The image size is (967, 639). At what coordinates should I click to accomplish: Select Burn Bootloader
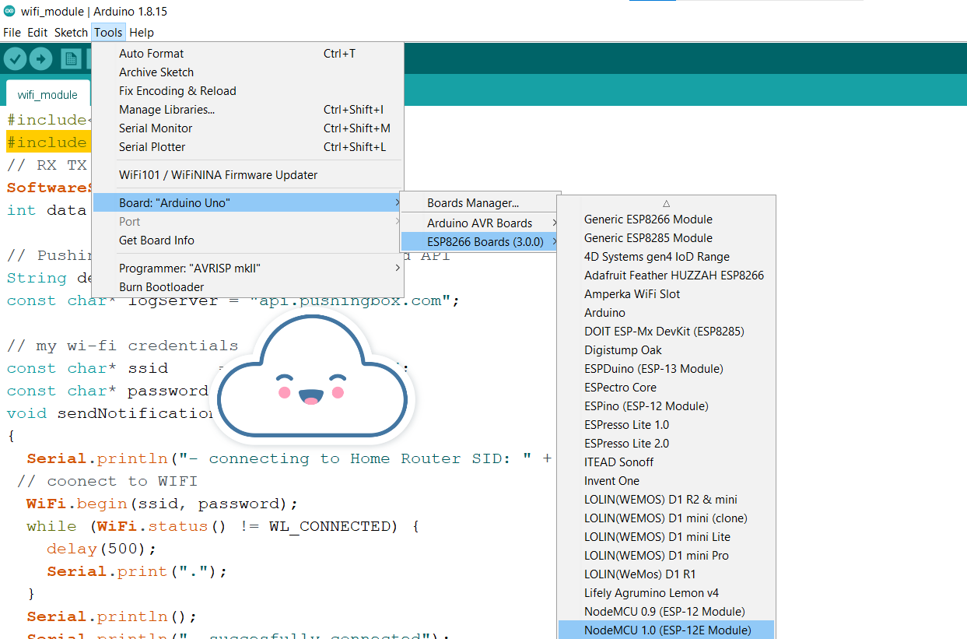click(x=247, y=287)
